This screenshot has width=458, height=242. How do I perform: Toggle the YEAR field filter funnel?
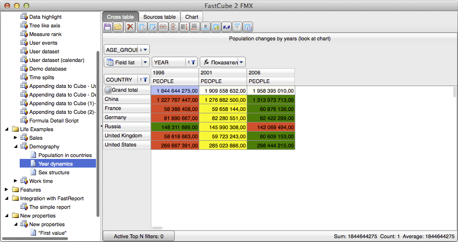coord(193,62)
